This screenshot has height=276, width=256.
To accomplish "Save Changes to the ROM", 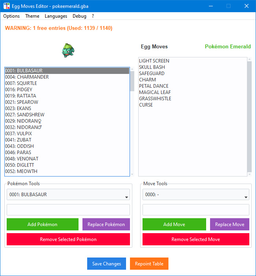I will (x=106, y=264).
